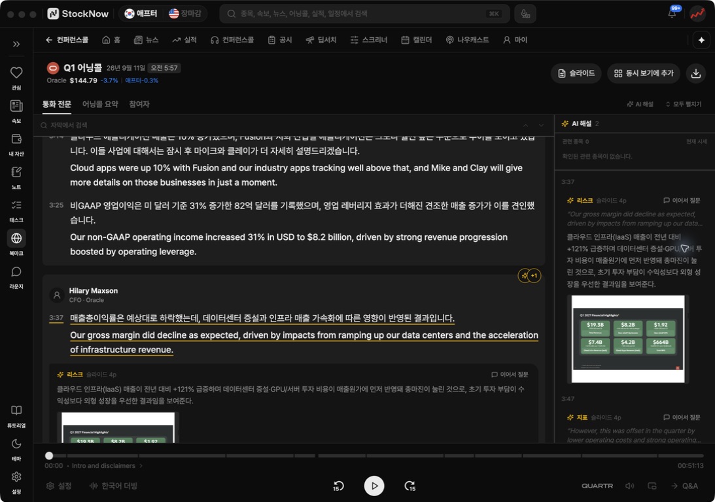Focus 자막에서 검색 subtitle search field
Screen dimensions: 715x502
pyautogui.click(x=278, y=125)
